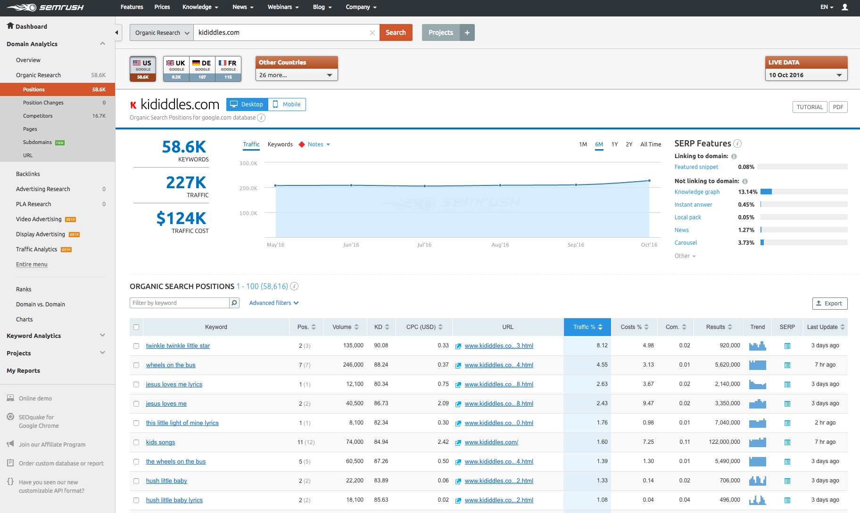Click the Dashboard home icon
Viewport: 860px width, 513px height.
click(10, 26)
